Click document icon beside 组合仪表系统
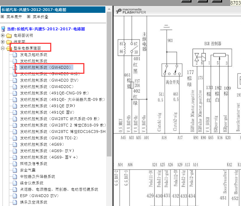Viewport: 241px width, 206px height. [x=15, y=183]
